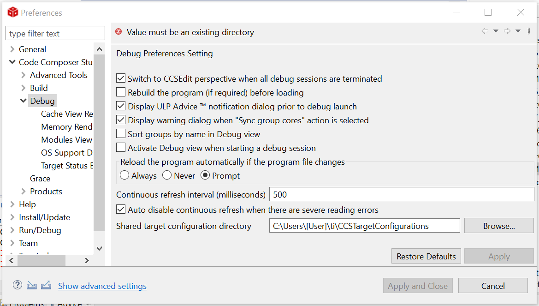Click the export preferences icon
The height and width of the screenshot is (306, 539).
[46, 285]
